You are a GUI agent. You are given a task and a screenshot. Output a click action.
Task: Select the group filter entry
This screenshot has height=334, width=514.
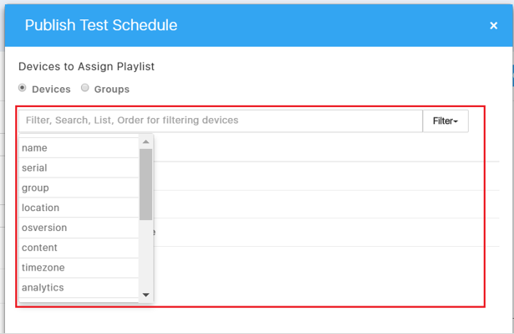pos(79,188)
